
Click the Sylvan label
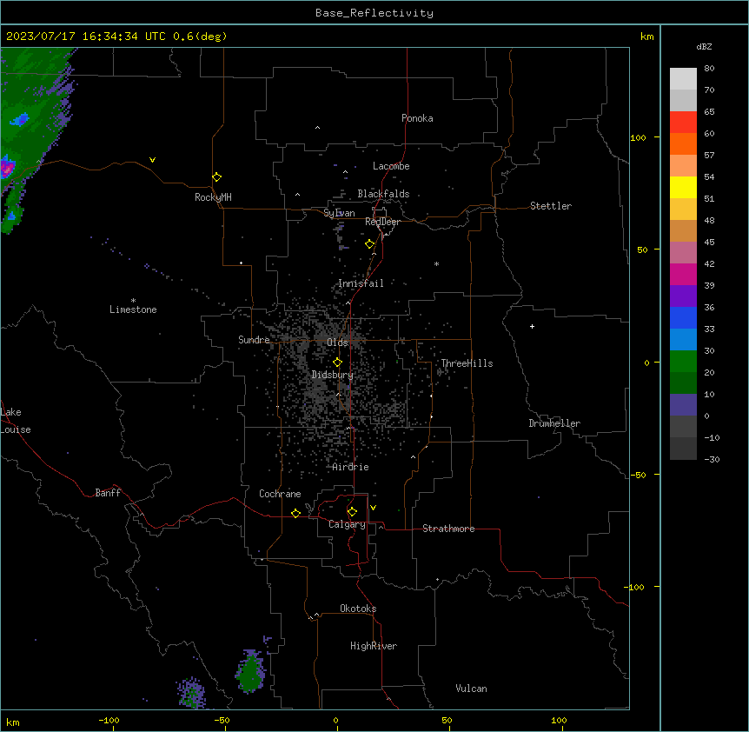tap(339, 213)
